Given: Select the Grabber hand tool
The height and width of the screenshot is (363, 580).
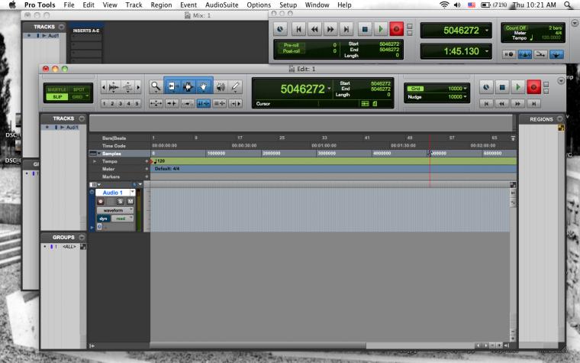Looking at the screenshot, I should 204,86.
